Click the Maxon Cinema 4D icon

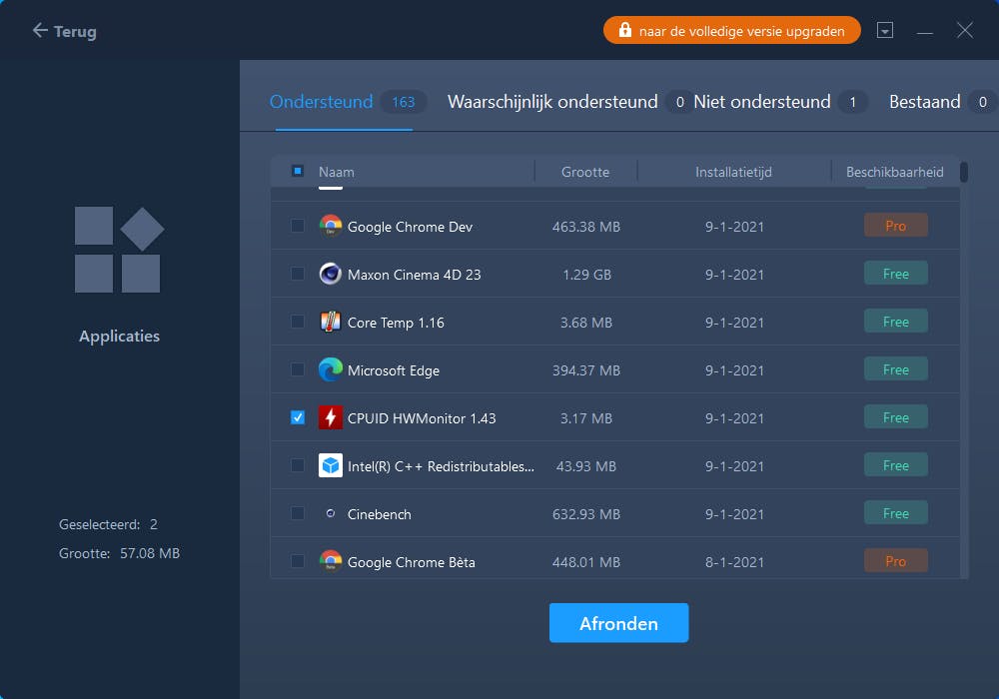point(330,274)
